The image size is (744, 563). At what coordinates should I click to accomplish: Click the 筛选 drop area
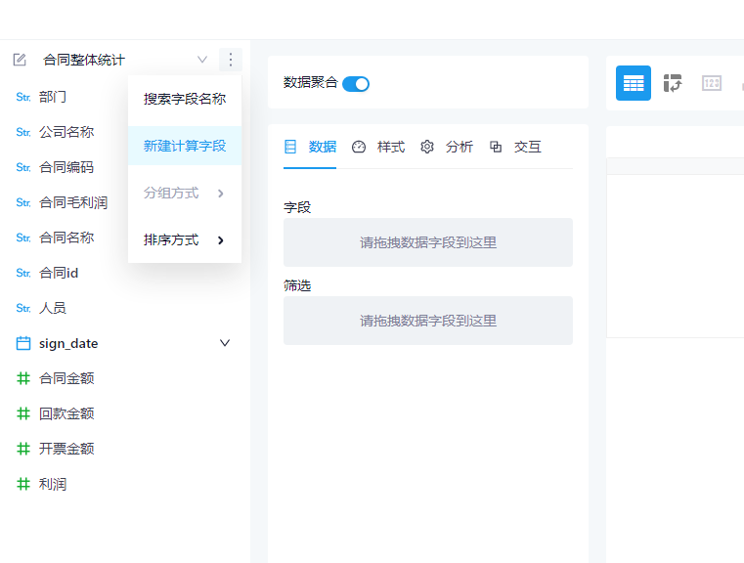point(427,321)
